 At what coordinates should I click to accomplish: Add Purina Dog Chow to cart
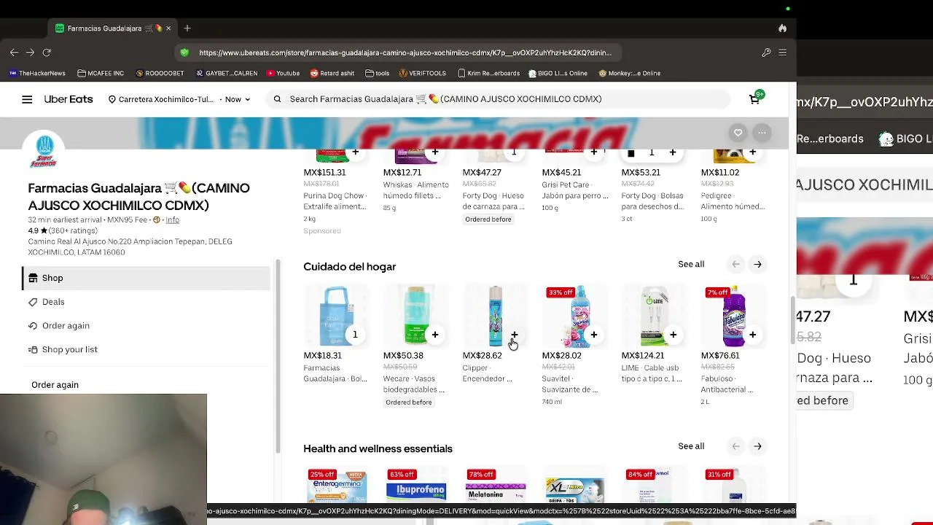[x=355, y=153]
